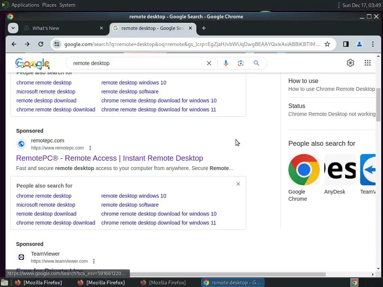
Task: Click 'remote desktop windows 10' in the lower box
Action: pyautogui.click(x=134, y=196)
